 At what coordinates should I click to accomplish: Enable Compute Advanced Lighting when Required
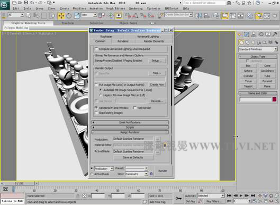pos(96,49)
